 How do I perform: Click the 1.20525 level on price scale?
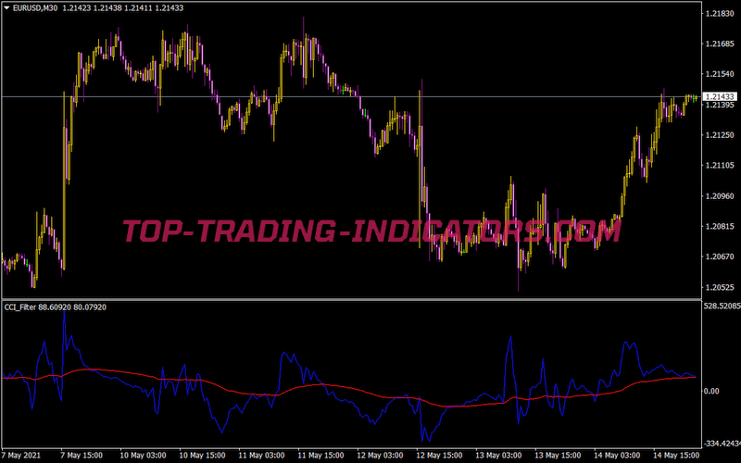(x=720, y=287)
